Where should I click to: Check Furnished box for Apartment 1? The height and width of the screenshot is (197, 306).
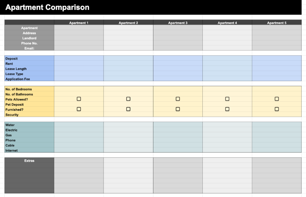pyautogui.click(x=79, y=109)
